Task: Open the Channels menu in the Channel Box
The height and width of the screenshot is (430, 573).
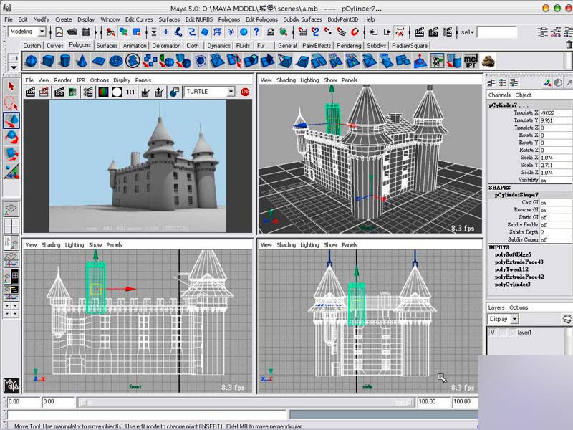Action: [499, 95]
